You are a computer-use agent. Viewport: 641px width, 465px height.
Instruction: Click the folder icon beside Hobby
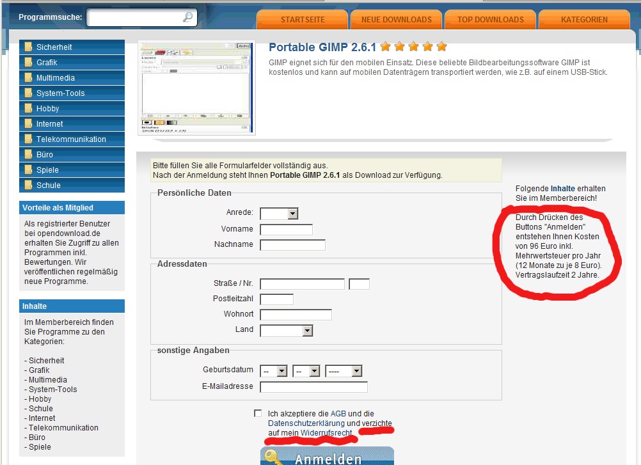(28, 108)
